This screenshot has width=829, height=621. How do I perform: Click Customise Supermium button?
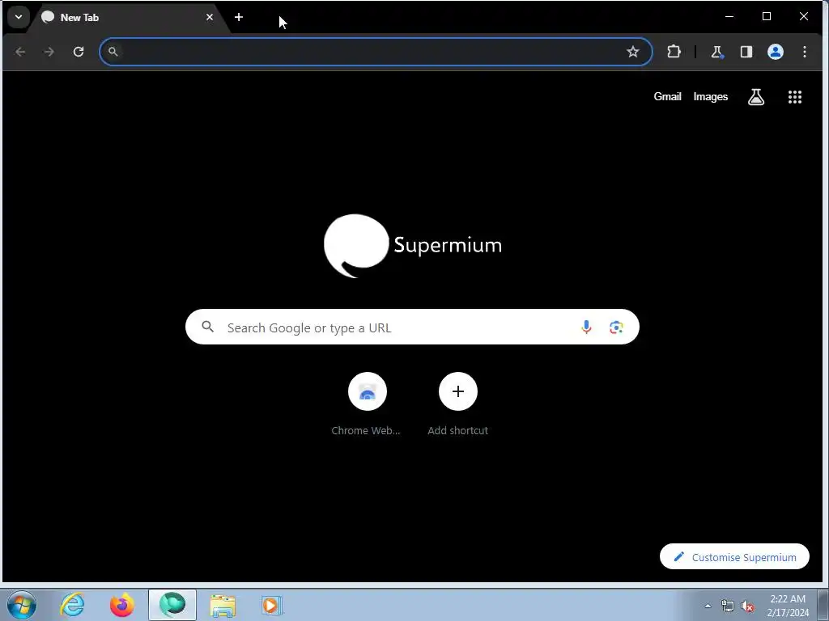(734, 556)
